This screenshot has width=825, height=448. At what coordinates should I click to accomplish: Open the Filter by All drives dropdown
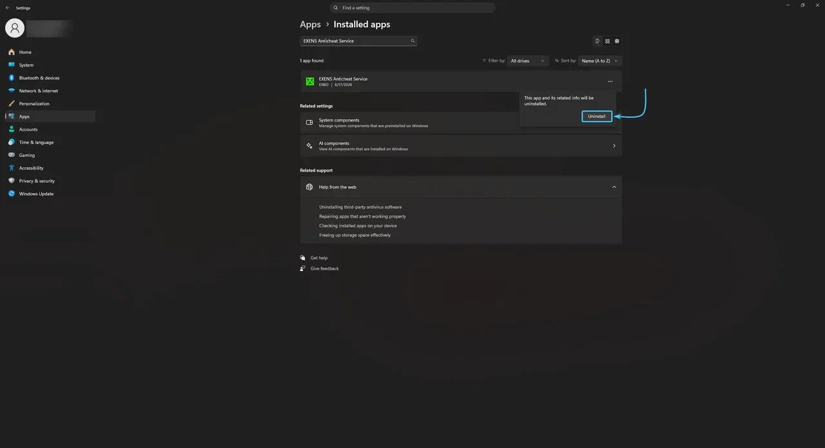[x=528, y=61]
